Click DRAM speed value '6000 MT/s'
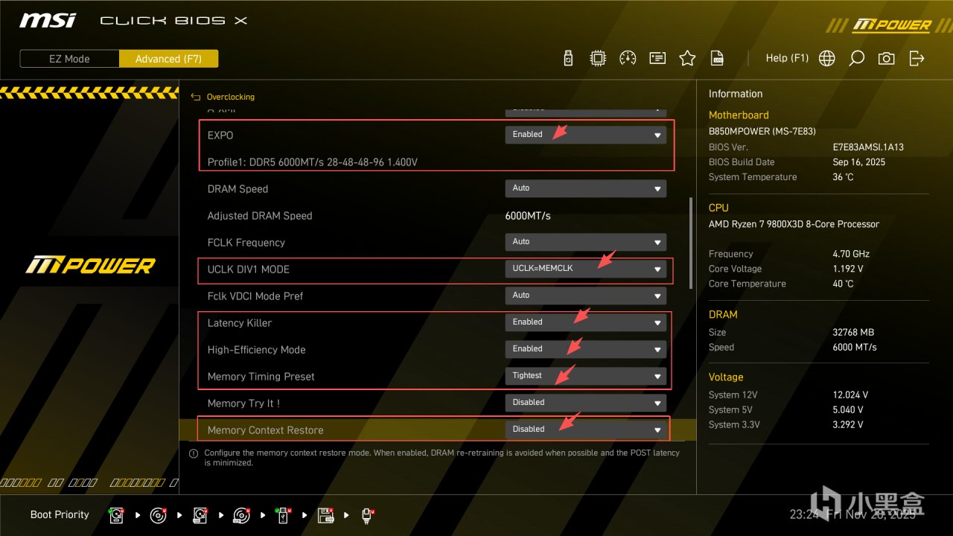 pyautogui.click(x=855, y=347)
